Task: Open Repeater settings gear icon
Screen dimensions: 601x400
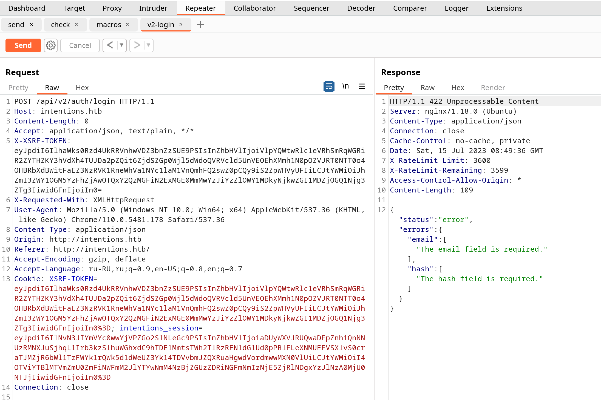Action: pyautogui.click(x=51, y=45)
